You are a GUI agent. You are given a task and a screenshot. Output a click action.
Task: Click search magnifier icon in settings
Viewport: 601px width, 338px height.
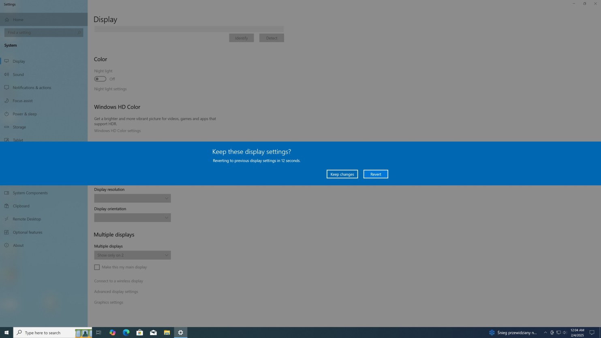[79, 32]
